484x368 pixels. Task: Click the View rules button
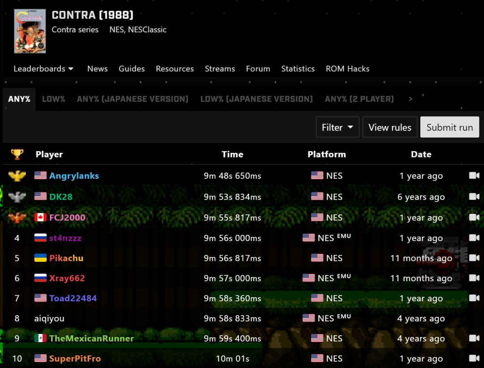[389, 127]
